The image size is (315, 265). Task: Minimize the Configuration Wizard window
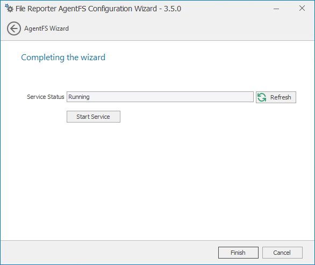point(276,9)
